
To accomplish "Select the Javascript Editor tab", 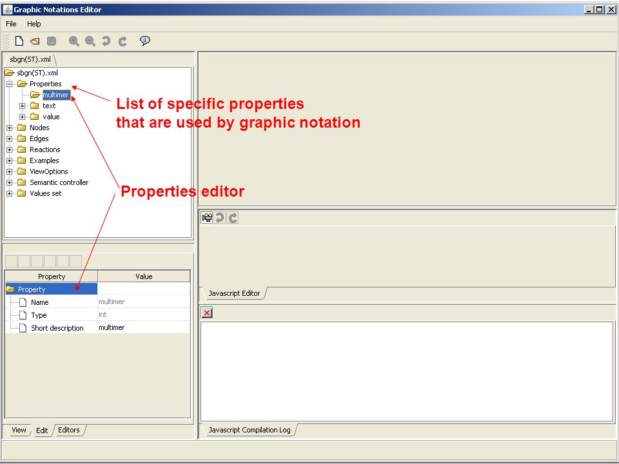I will point(234,293).
